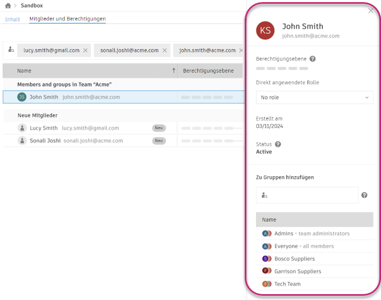The width and height of the screenshot is (381, 300).
Task: Click the Bosco Suppliers group icon
Action: tap(267, 259)
